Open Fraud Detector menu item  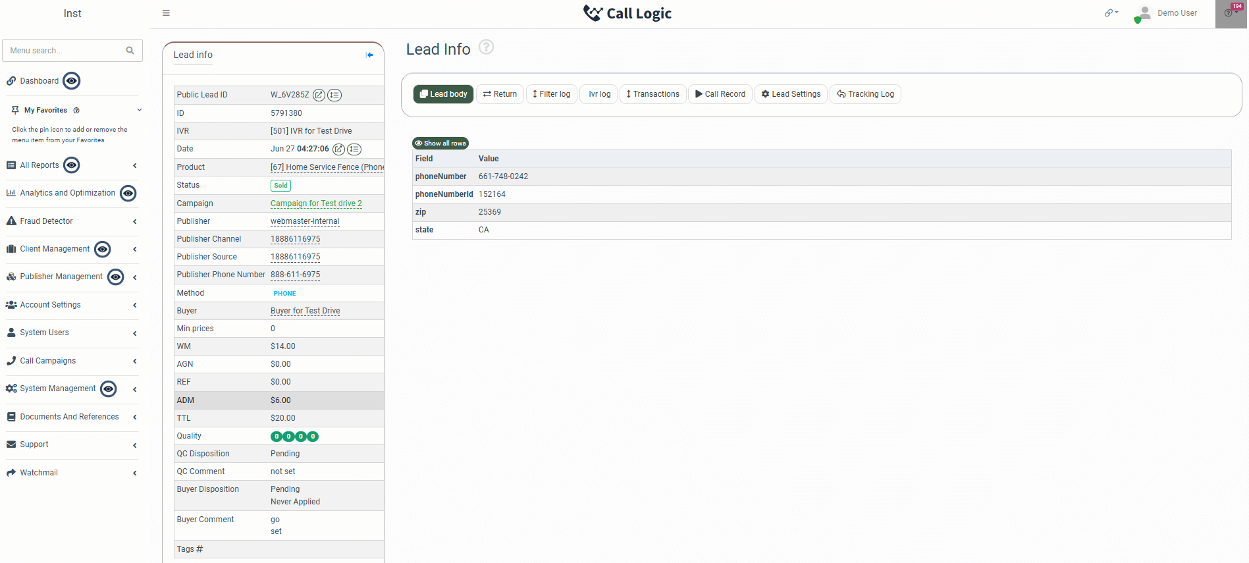pyautogui.click(x=46, y=221)
